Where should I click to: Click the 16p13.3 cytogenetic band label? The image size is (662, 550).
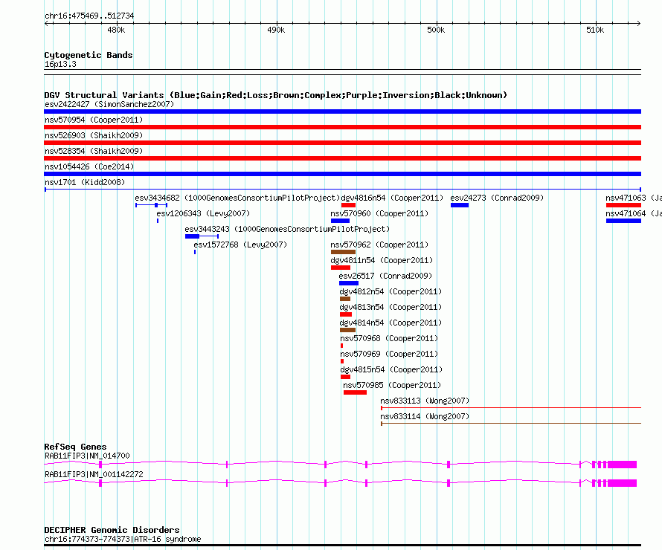60,64
